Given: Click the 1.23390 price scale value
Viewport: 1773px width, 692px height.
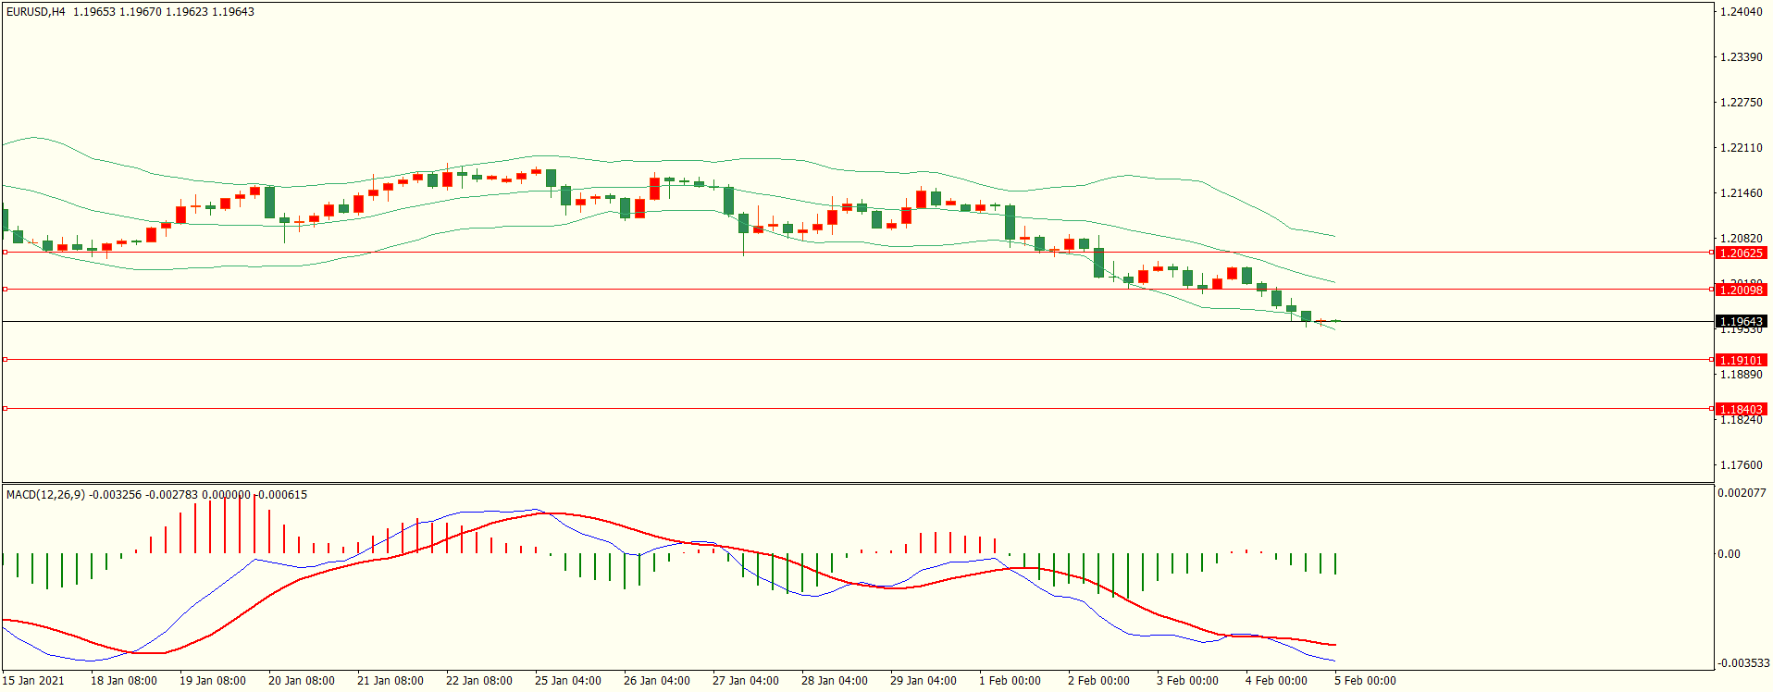Looking at the screenshot, I should point(1741,57).
